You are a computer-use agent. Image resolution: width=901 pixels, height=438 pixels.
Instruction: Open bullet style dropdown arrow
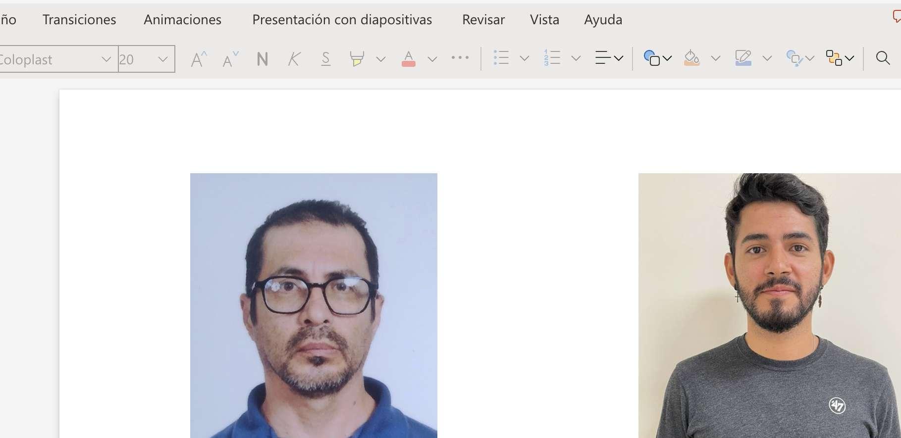[x=525, y=58]
